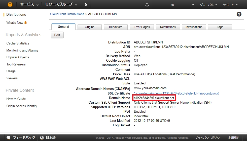Open the Viewers report

(x=12, y=78)
